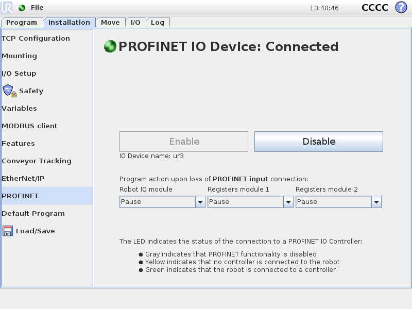Click Disable to turn off PROFINET
The height and width of the screenshot is (309, 412).
[x=318, y=142]
